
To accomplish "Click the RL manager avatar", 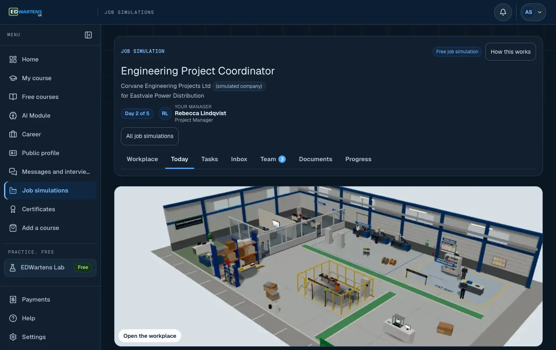I will [x=165, y=114].
